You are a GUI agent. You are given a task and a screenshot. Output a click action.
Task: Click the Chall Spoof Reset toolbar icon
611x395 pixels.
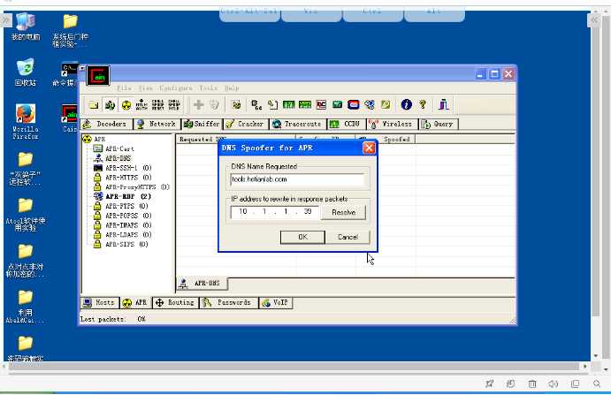(x=157, y=105)
